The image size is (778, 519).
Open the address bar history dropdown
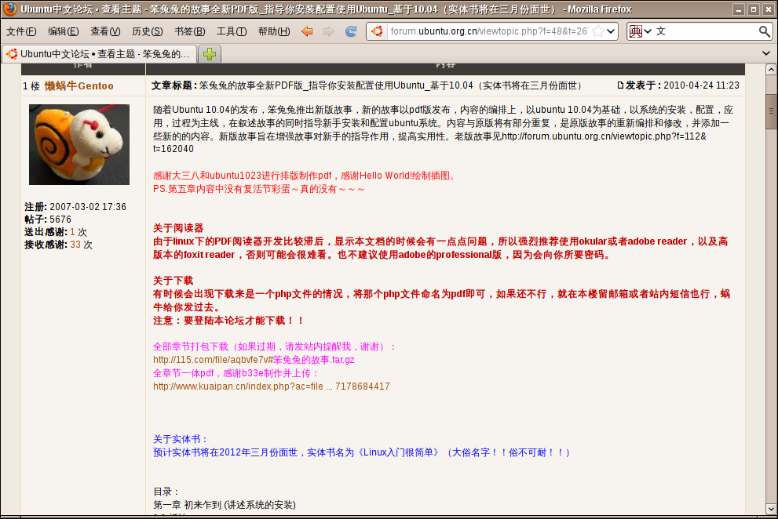tap(611, 31)
